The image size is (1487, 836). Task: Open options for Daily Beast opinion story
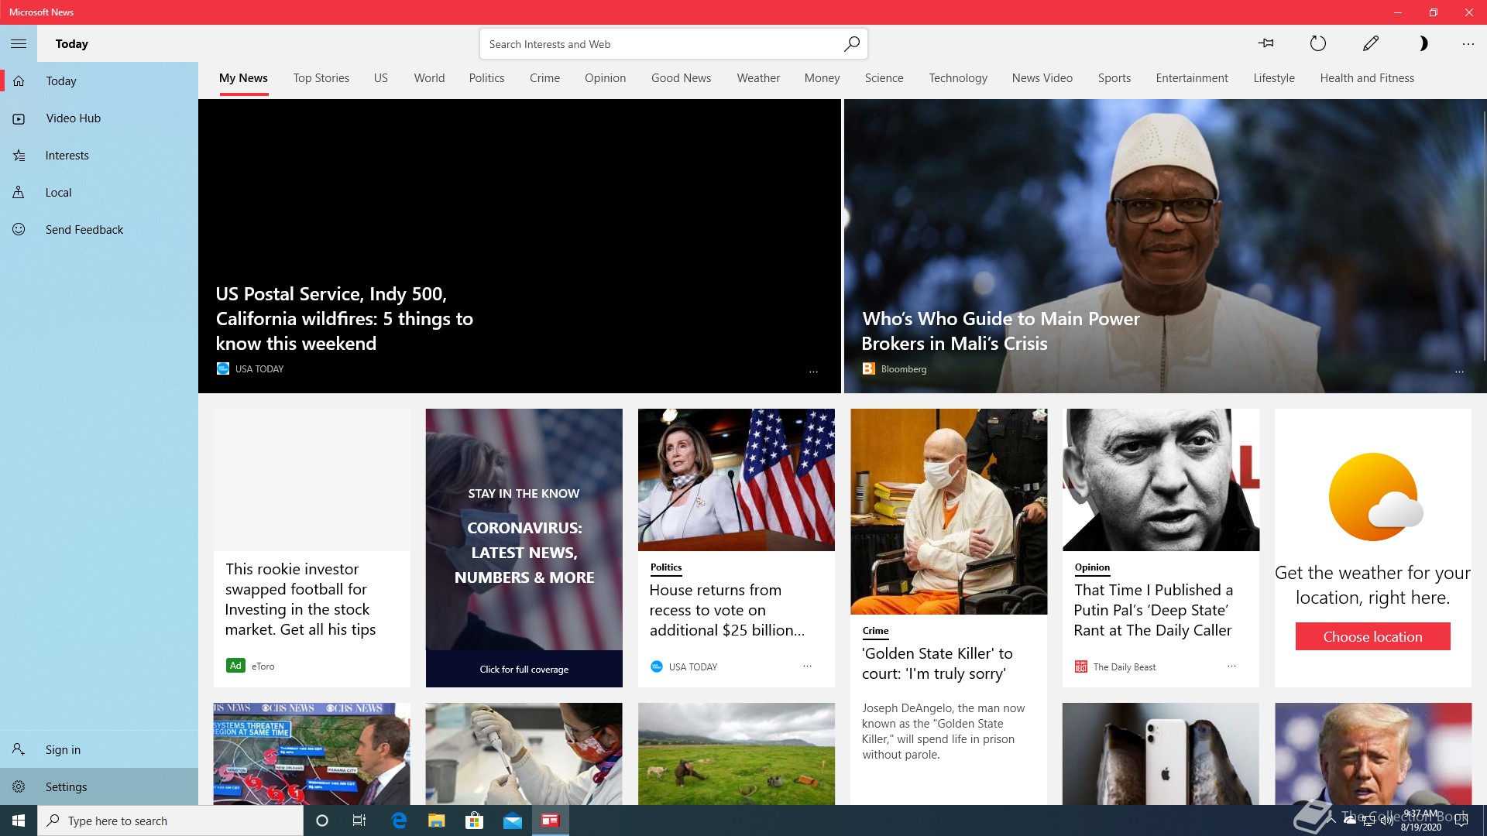click(x=1231, y=666)
